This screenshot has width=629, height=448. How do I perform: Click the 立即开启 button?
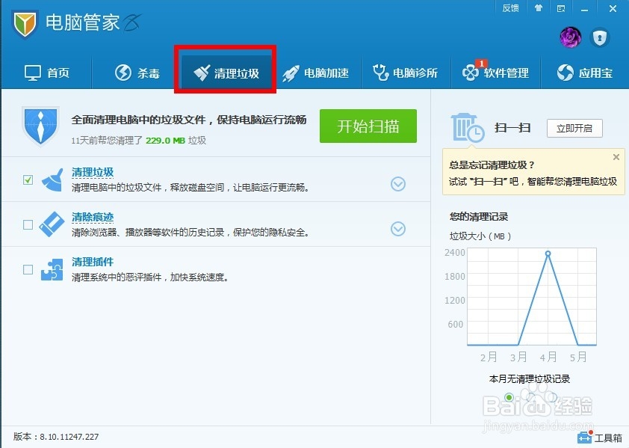point(574,128)
